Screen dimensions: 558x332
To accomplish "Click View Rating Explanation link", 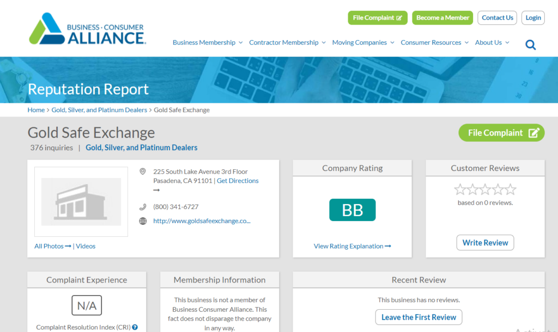I will (x=353, y=246).
